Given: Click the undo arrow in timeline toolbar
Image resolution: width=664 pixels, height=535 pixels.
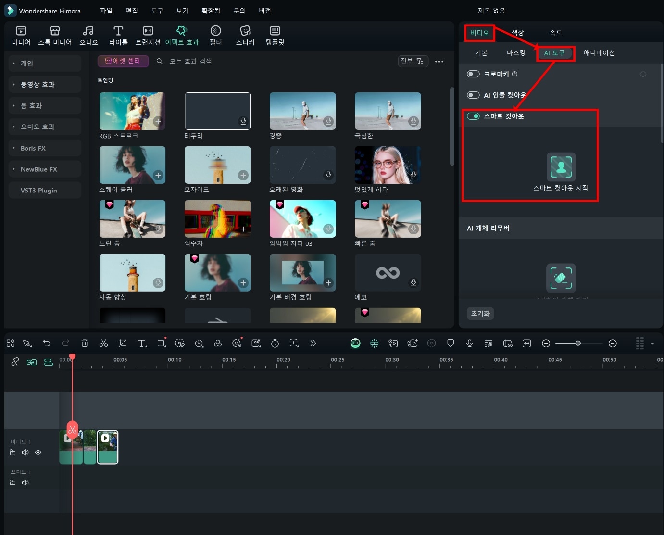Looking at the screenshot, I should [x=47, y=343].
